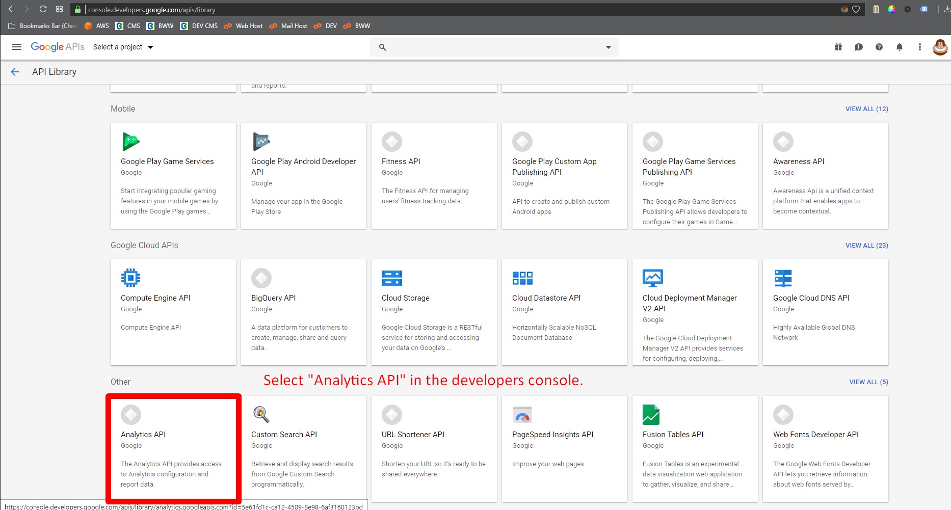Open the first CMS bookmark
951x510 pixels.
pos(128,26)
